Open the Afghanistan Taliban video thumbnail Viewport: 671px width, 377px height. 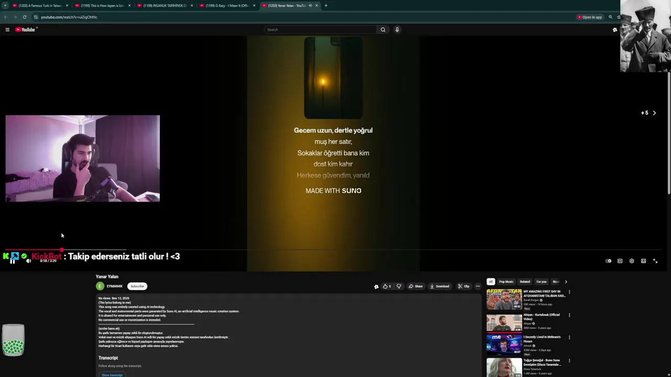click(x=504, y=300)
